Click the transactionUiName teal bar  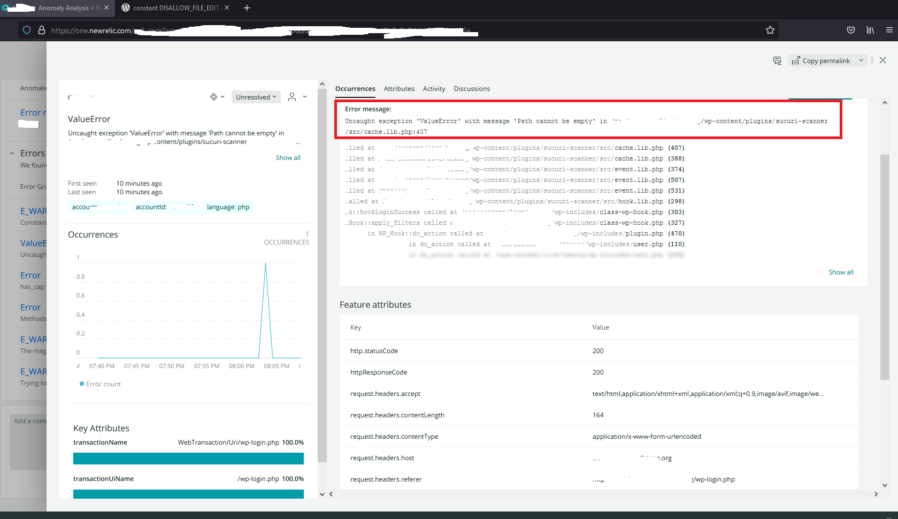[188, 494]
